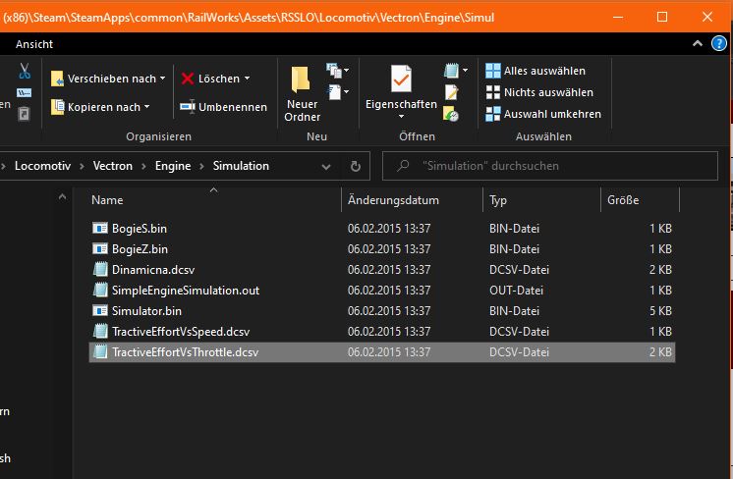Maximize the Explorer window
Screen dimensions: 733x479
(662, 17)
